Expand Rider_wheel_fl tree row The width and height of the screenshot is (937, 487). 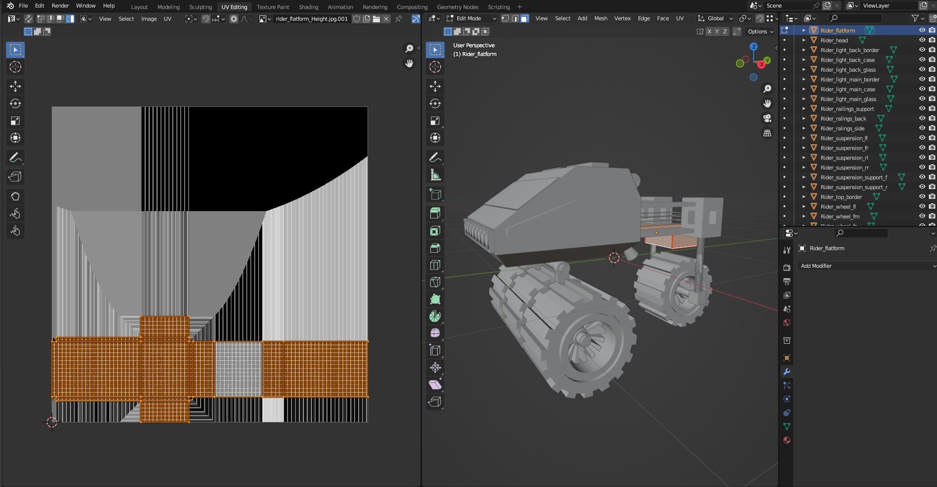tap(804, 206)
